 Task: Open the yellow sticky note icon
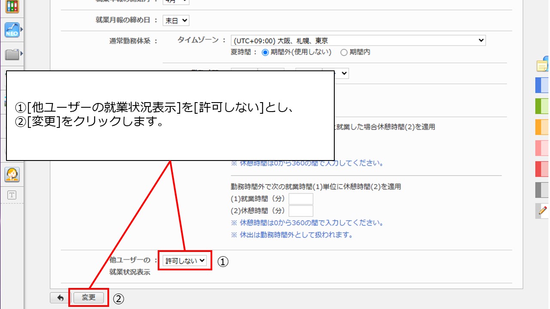tap(543, 65)
